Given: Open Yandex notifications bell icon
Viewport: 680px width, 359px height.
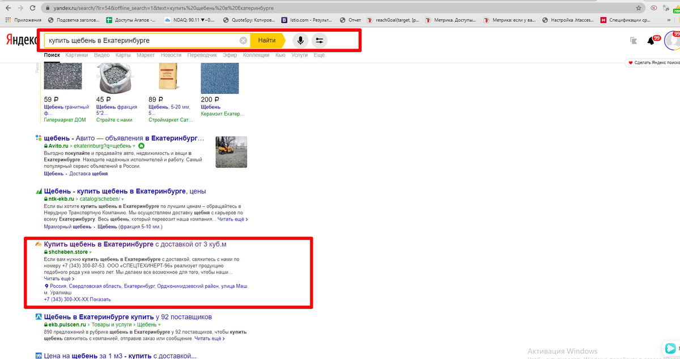Looking at the screenshot, I should point(651,41).
